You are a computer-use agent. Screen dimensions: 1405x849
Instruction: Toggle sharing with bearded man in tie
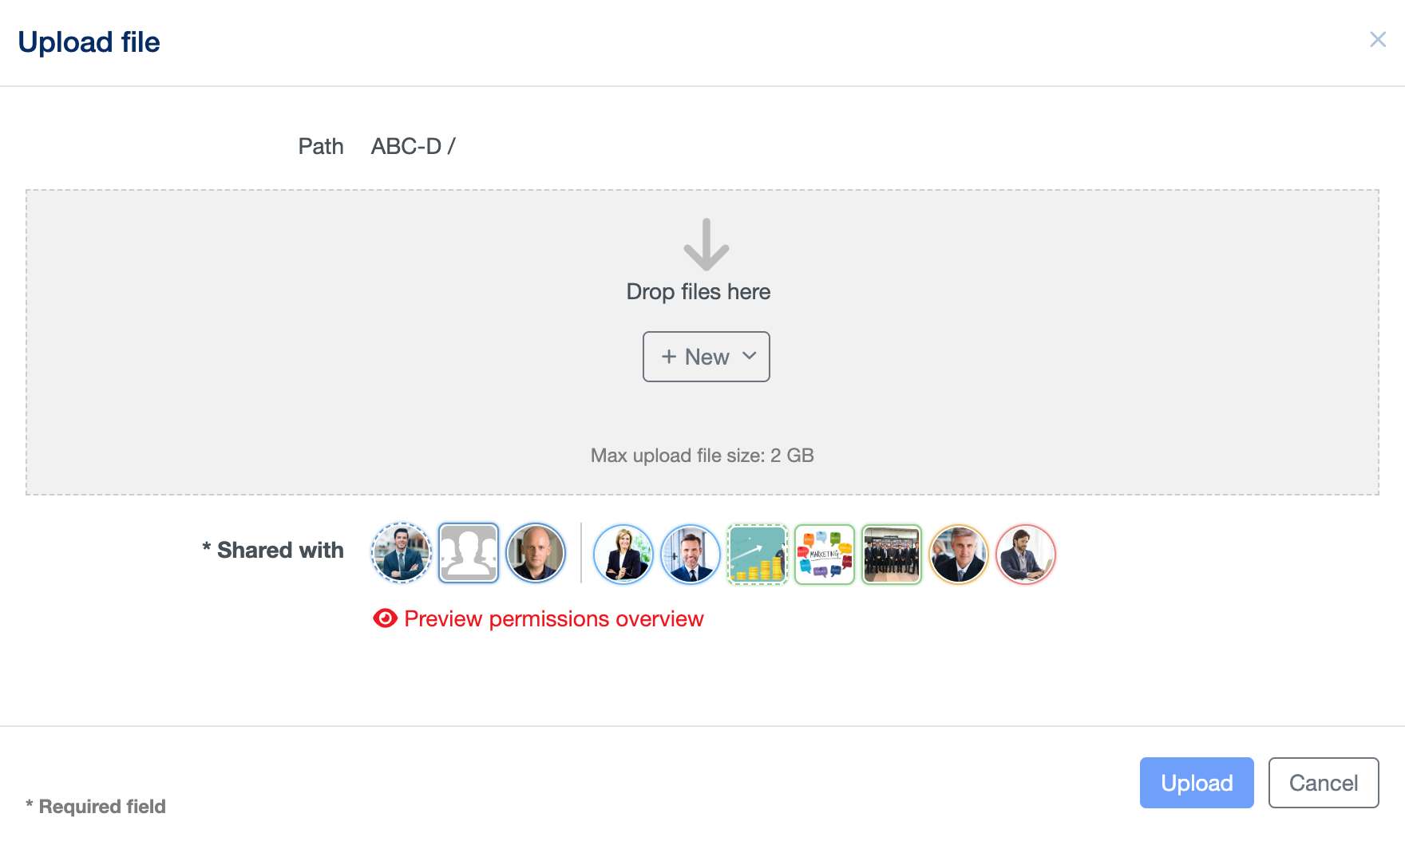(691, 554)
